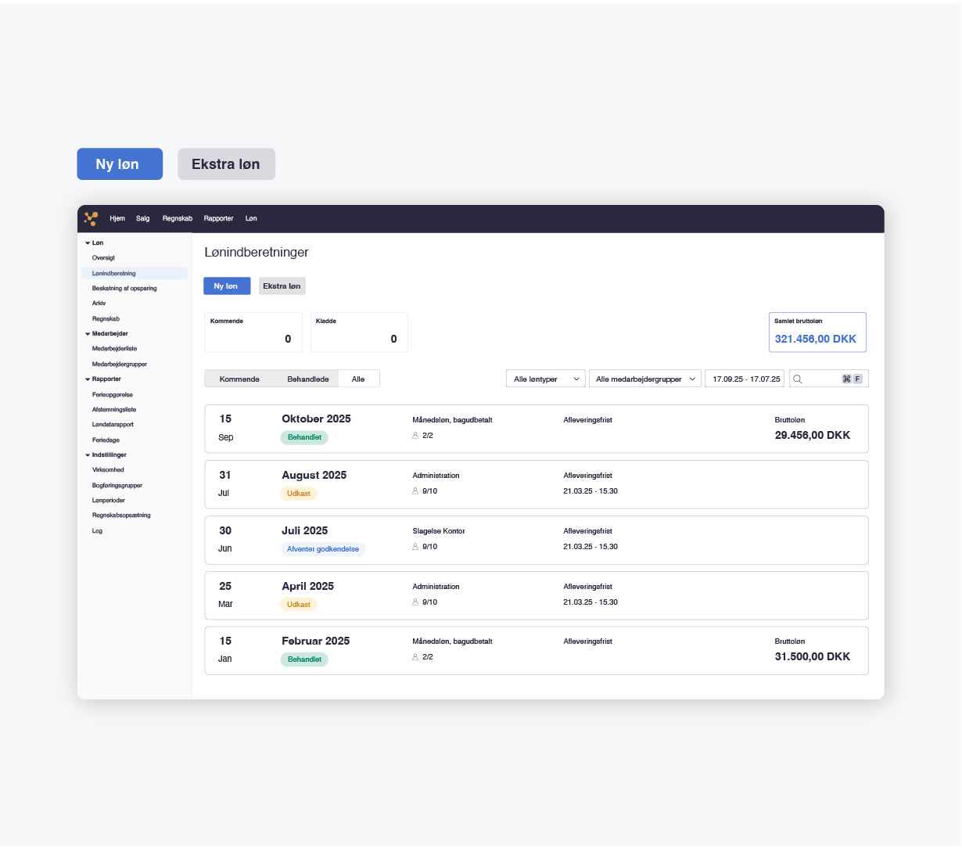Collapse the Indstillinger sidebar section
The width and height of the screenshot is (962, 848).
pos(88,455)
